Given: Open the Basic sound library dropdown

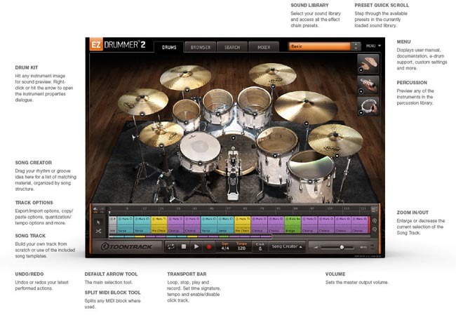Looking at the screenshot, I should [x=320, y=46].
